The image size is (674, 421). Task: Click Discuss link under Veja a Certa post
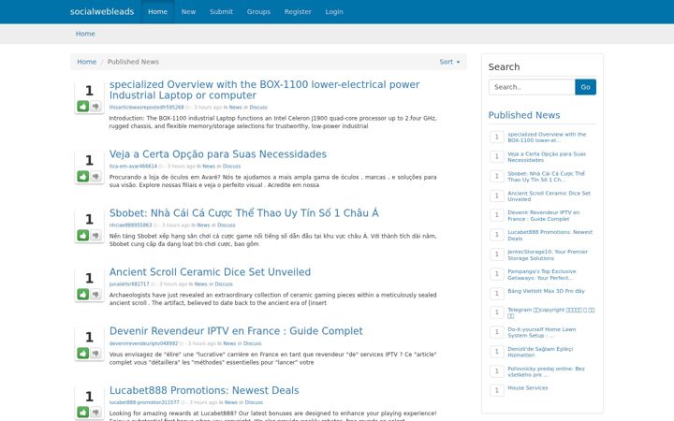pyautogui.click(x=232, y=167)
